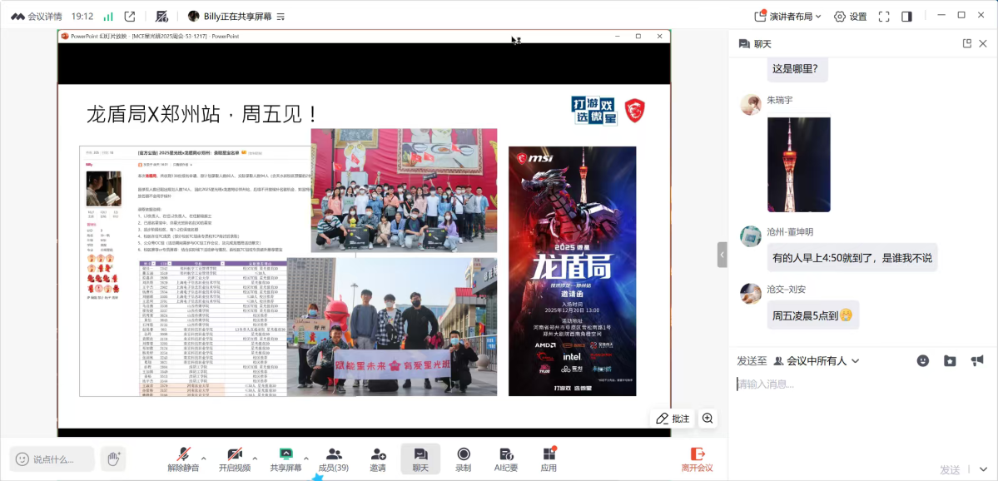Toggle the sidebar panel icon in top bar
This screenshot has height=481, width=998.
point(906,16)
